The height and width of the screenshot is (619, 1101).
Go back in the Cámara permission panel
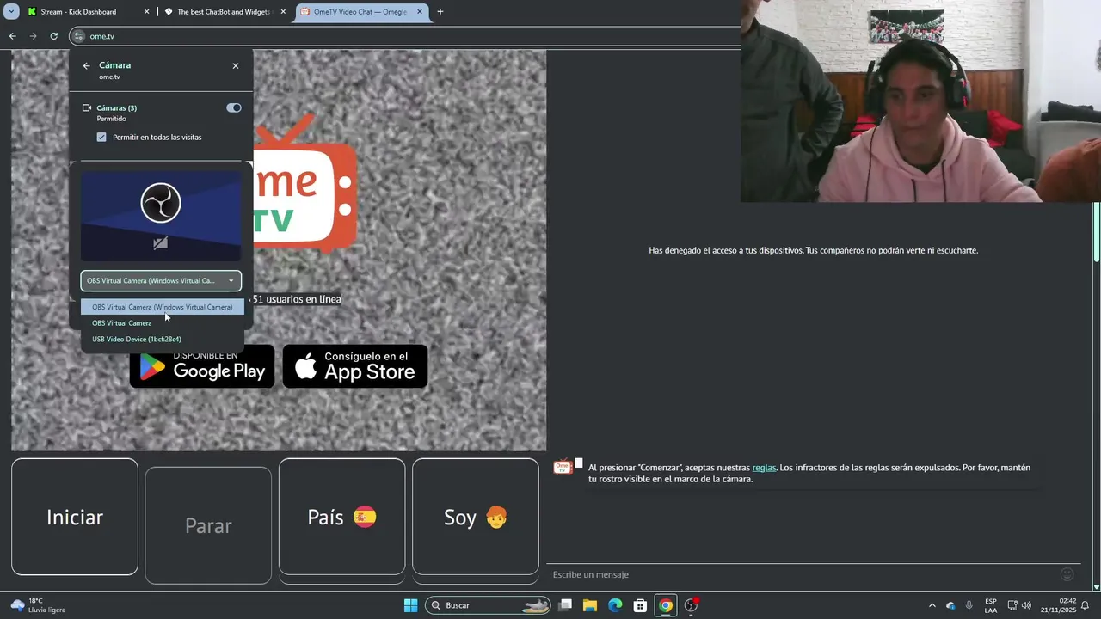tap(86, 65)
